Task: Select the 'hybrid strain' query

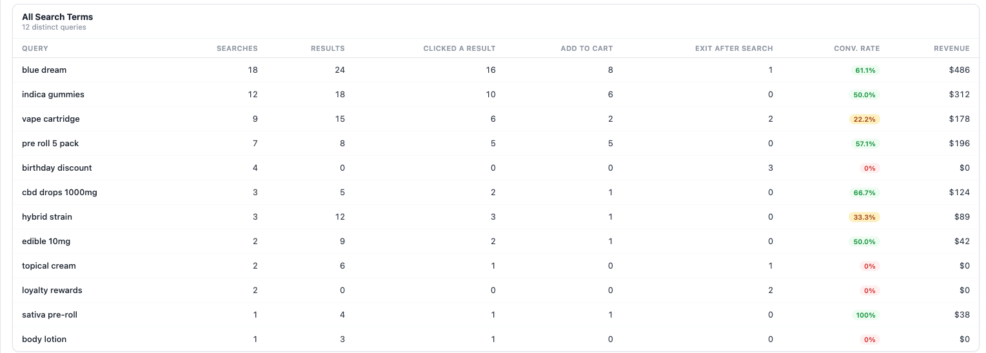Action: coord(47,217)
